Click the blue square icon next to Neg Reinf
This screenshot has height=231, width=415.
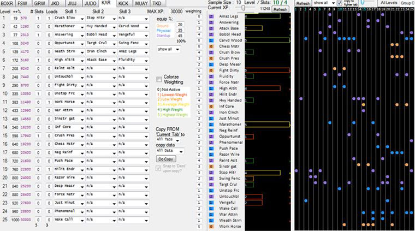pos(211,131)
